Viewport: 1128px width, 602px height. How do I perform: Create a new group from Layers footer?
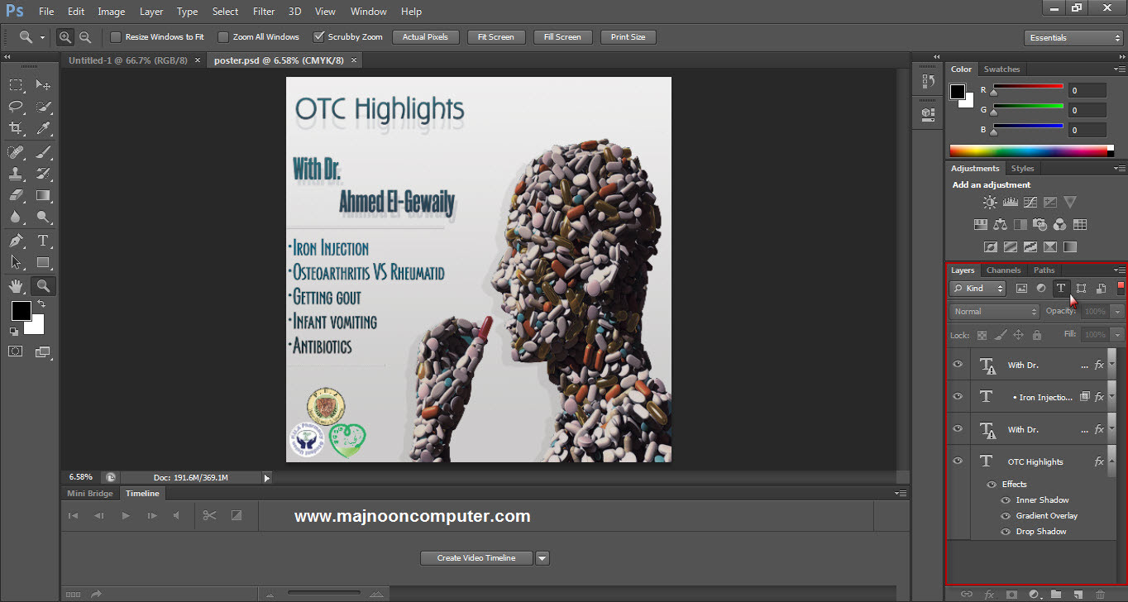coord(1055,594)
